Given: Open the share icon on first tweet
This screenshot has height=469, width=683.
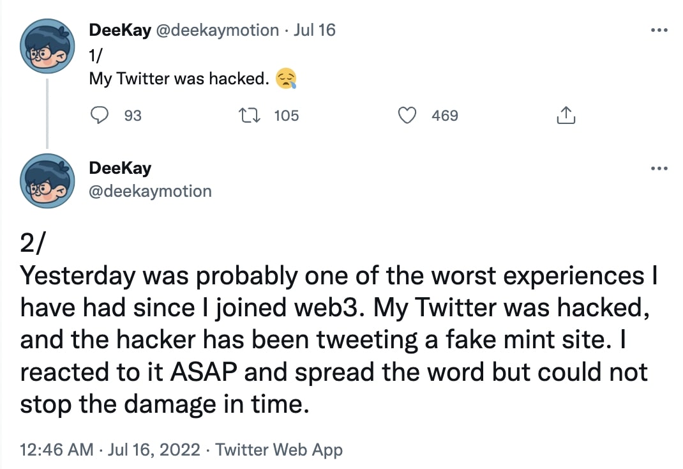Looking at the screenshot, I should [x=566, y=116].
